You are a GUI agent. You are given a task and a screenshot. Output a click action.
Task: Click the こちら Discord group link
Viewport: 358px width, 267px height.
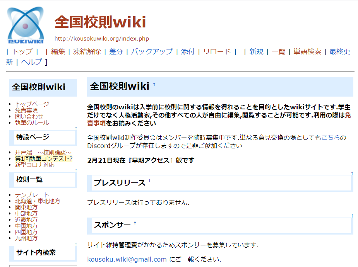pos(331,138)
